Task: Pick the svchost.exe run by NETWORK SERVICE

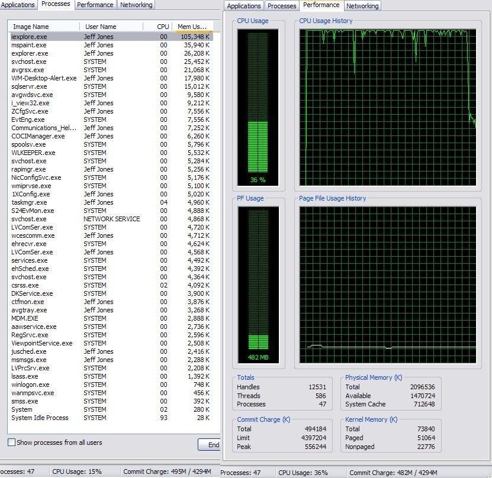Action: (30, 219)
